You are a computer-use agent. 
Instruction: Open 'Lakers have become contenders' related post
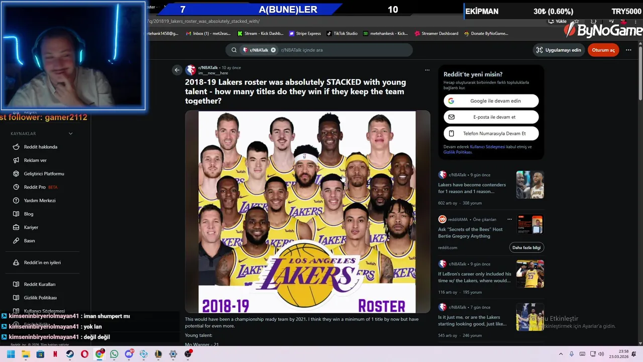click(472, 188)
